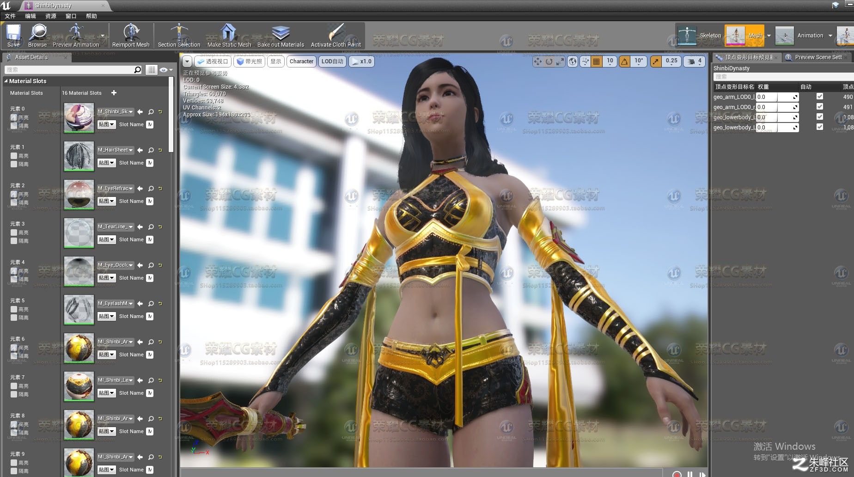Image resolution: width=854 pixels, height=477 pixels.
Task: Open the viewport options dropdown arrow
Action: [x=187, y=61]
